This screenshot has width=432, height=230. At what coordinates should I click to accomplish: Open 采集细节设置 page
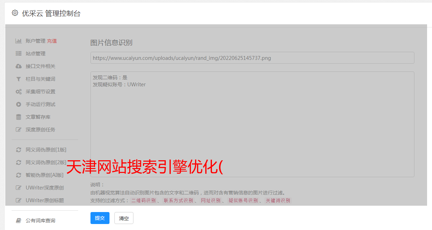coord(40,92)
